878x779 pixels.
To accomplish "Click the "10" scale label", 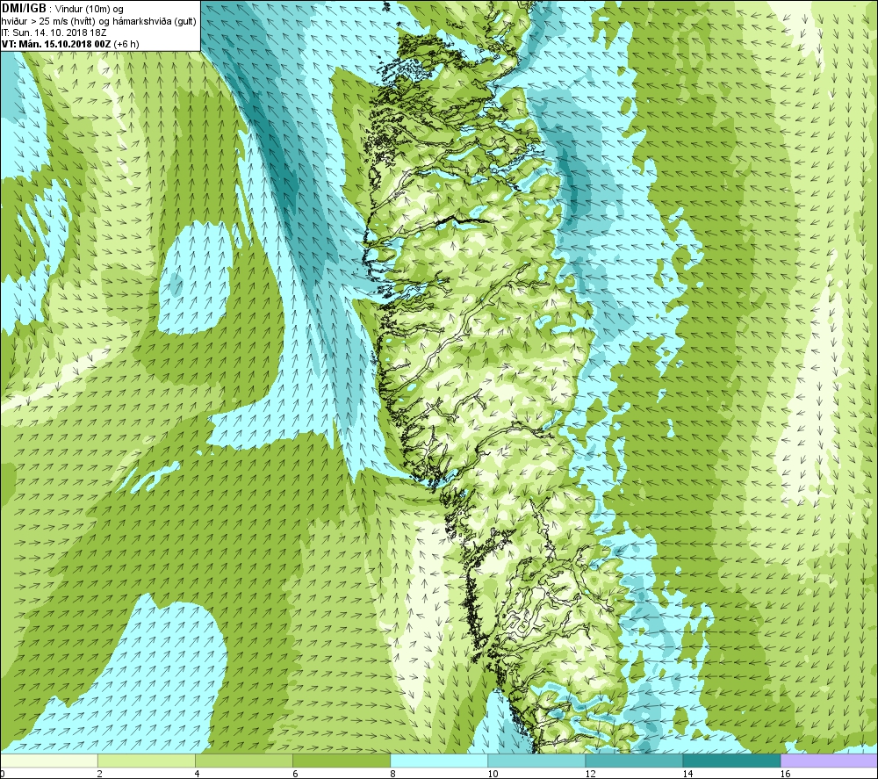I will click(493, 774).
